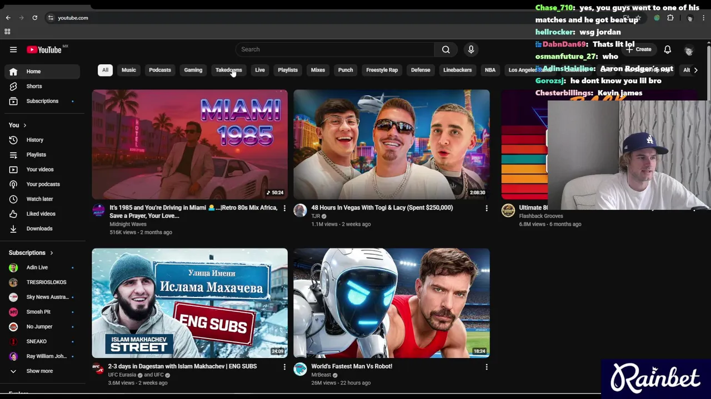Select the NBA filter chip
The width and height of the screenshot is (711, 399).
(x=490, y=70)
